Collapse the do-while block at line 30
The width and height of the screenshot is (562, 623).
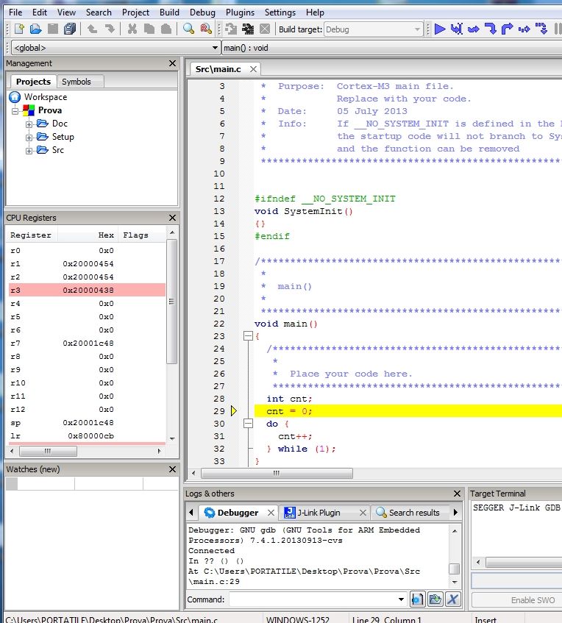point(247,424)
